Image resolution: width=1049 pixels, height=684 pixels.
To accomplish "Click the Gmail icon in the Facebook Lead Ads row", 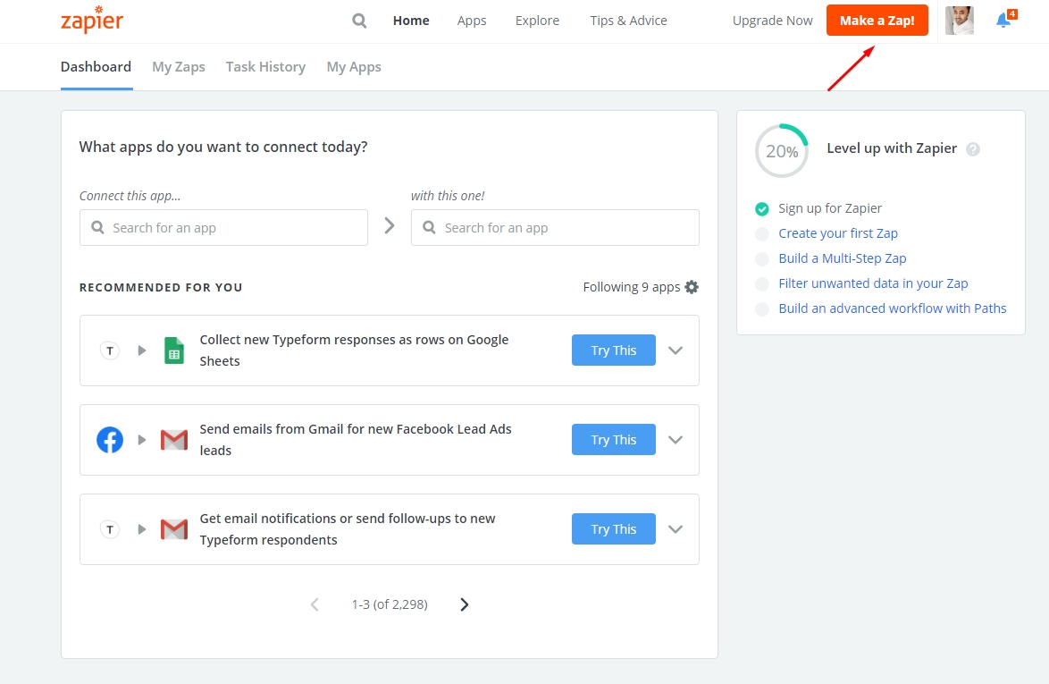I will [174, 440].
